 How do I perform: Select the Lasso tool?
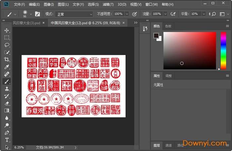pos(7,45)
